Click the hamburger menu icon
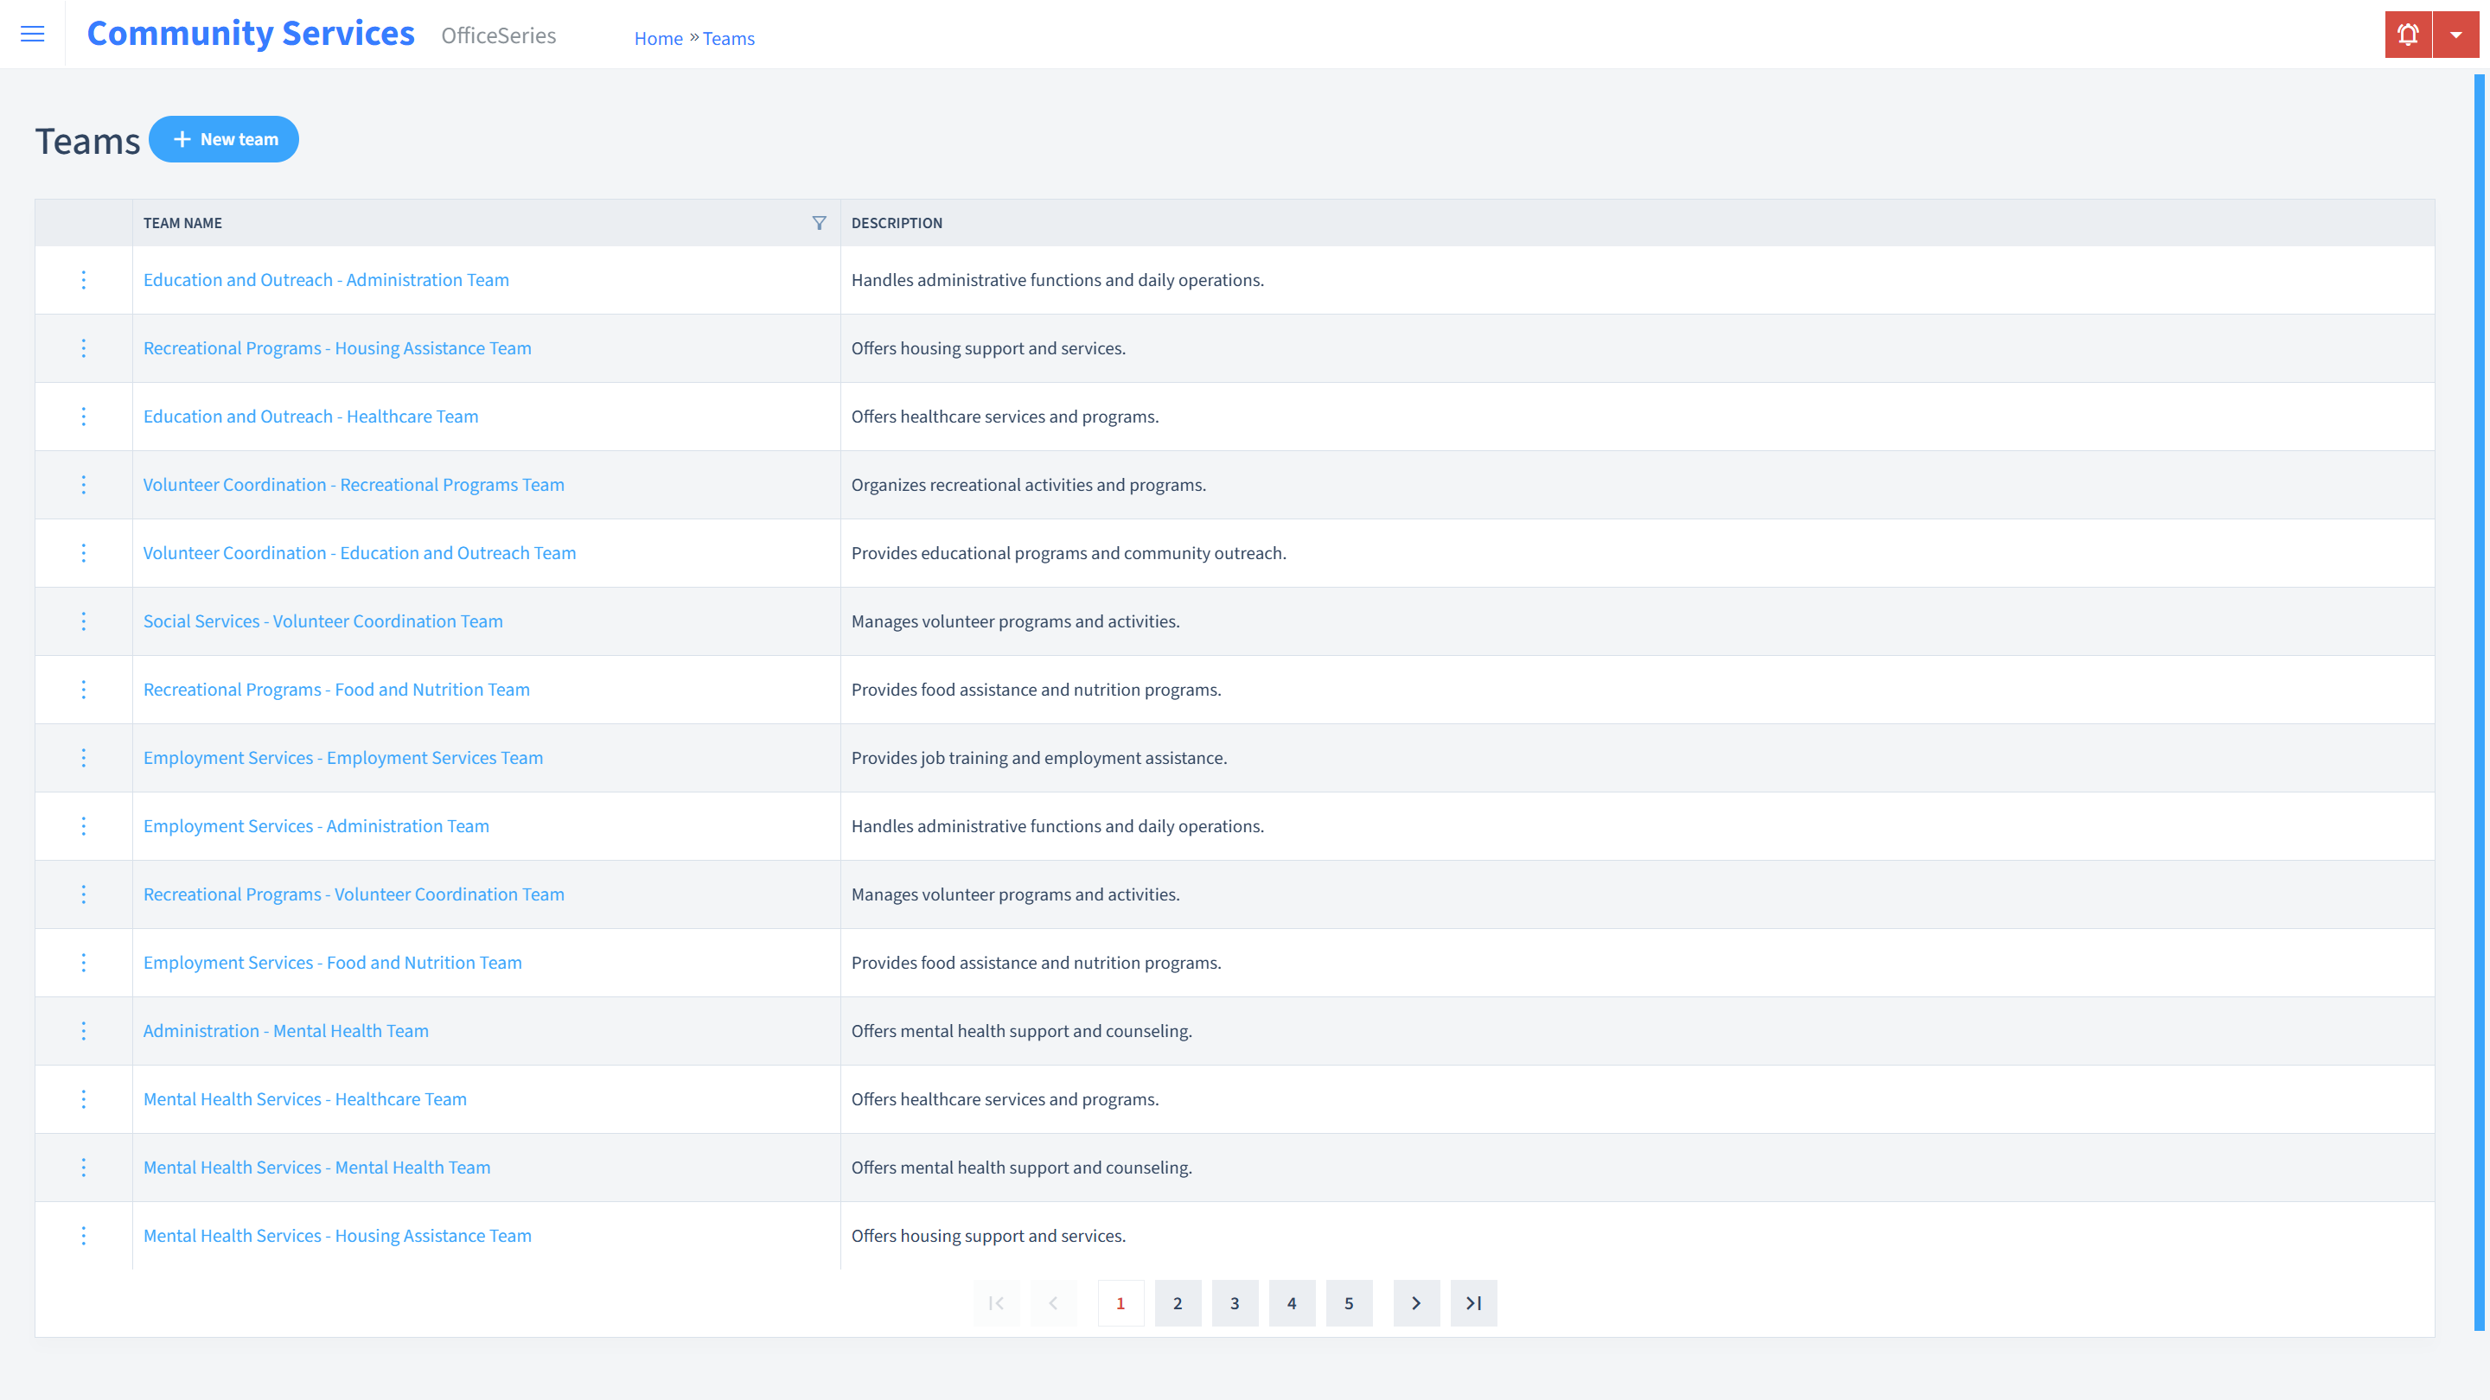 33,35
